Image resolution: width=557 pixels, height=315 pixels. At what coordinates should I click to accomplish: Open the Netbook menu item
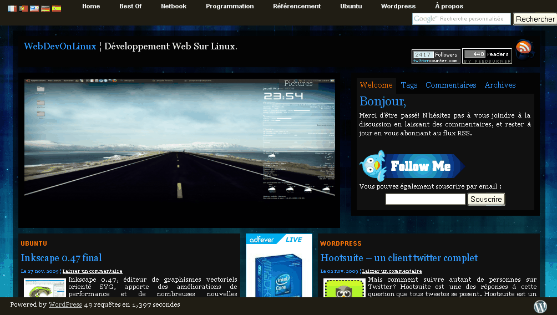pos(173,6)
